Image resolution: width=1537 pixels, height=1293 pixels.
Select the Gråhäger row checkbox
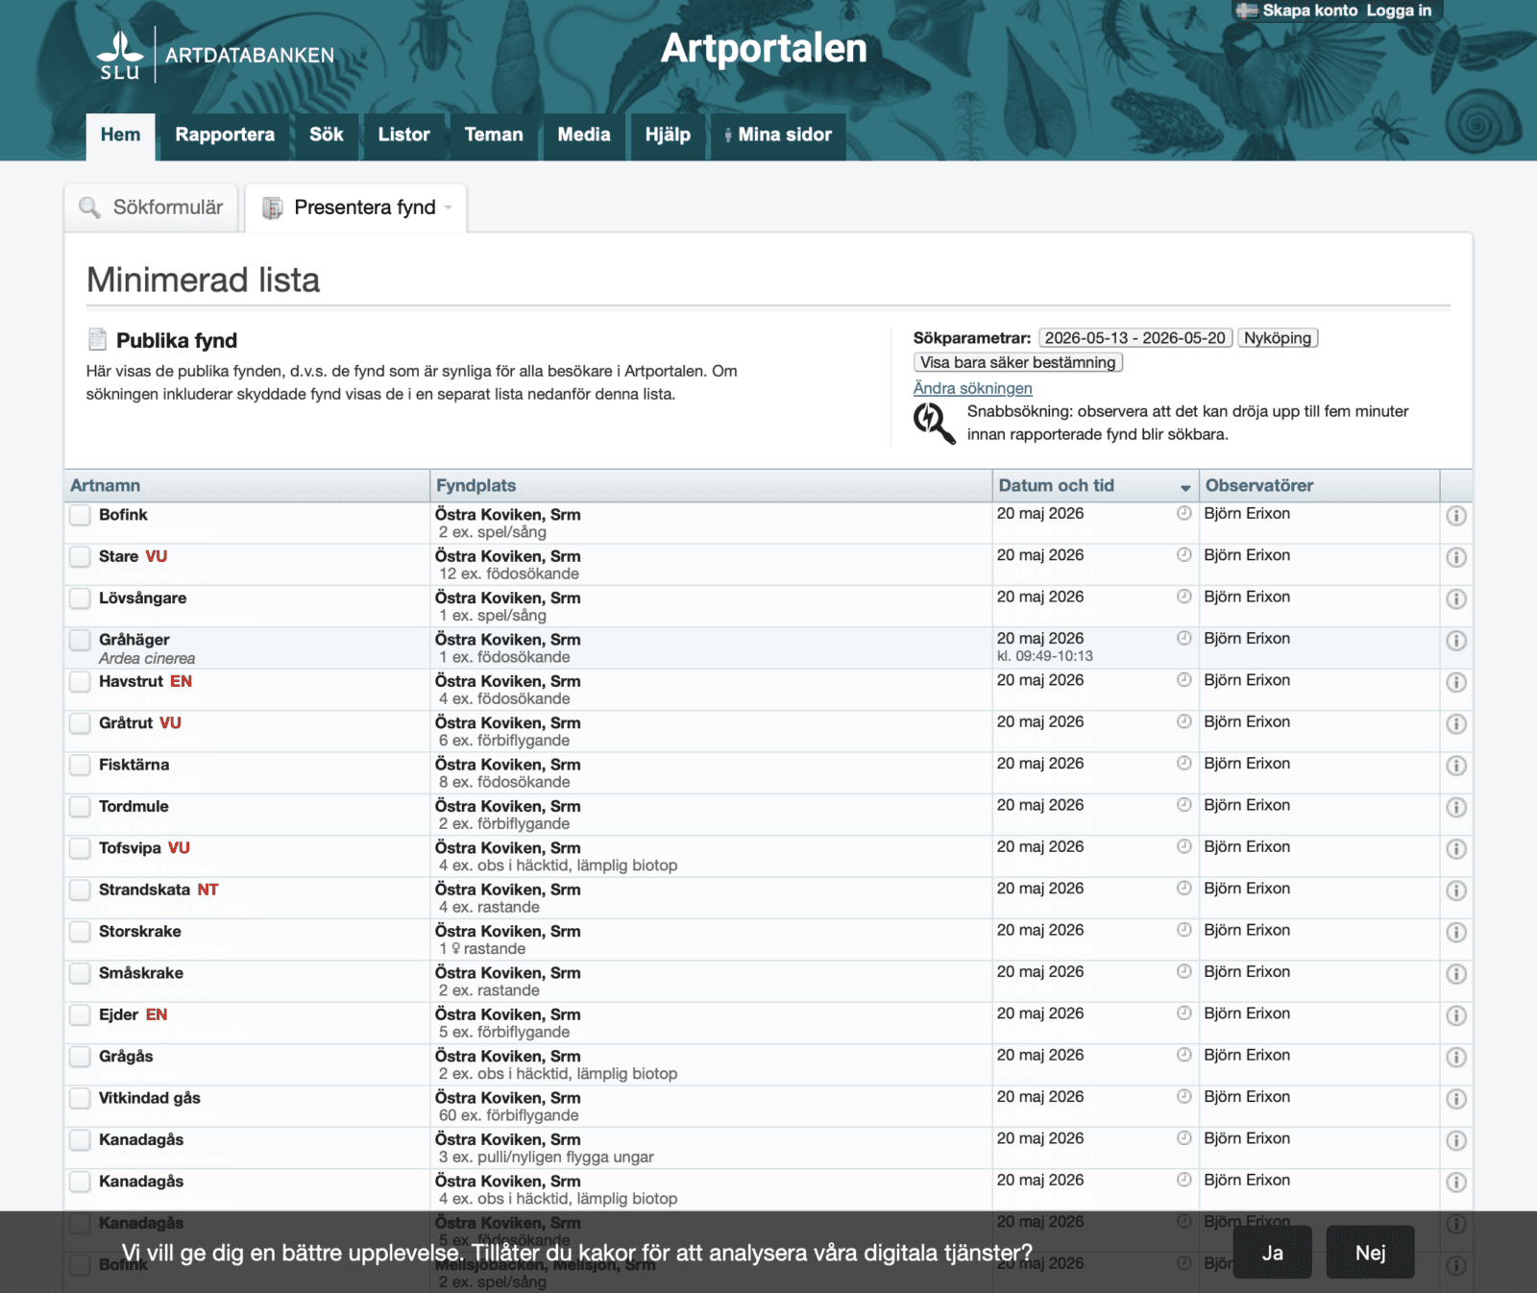(80, 640)
